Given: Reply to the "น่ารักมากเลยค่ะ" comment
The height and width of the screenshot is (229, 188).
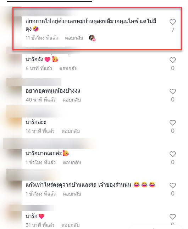Looking at the screenshot, I should pos(72,162).
